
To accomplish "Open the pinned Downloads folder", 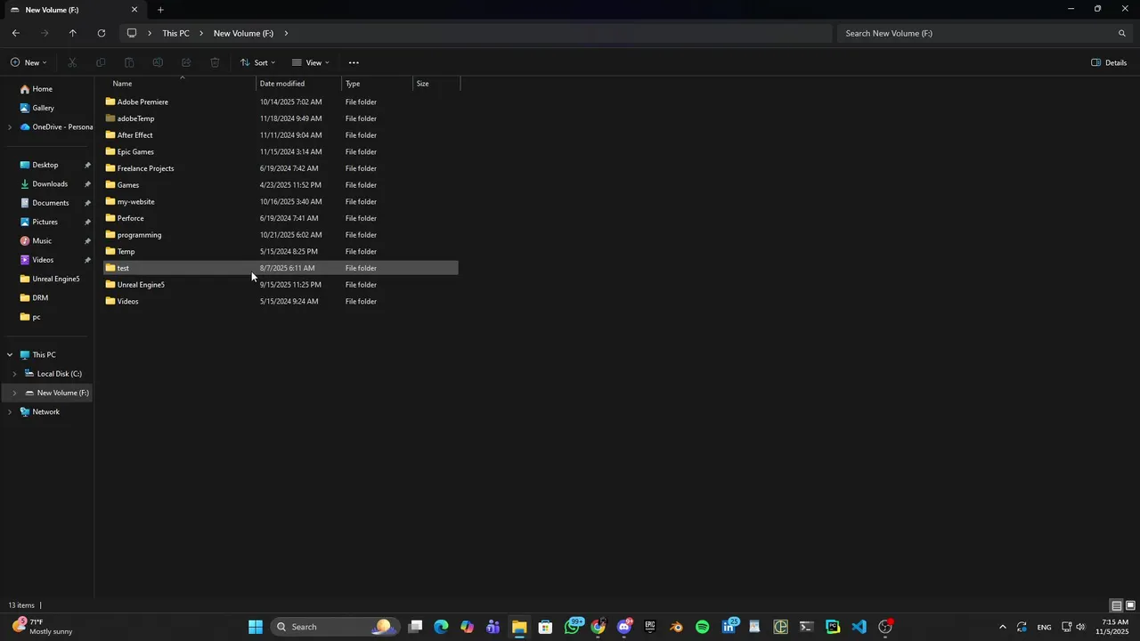I will click(x=49, y=184).
